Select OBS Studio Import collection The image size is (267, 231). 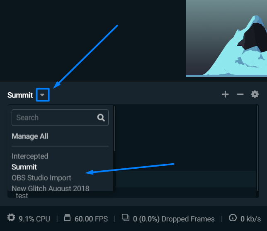[41, 178]
